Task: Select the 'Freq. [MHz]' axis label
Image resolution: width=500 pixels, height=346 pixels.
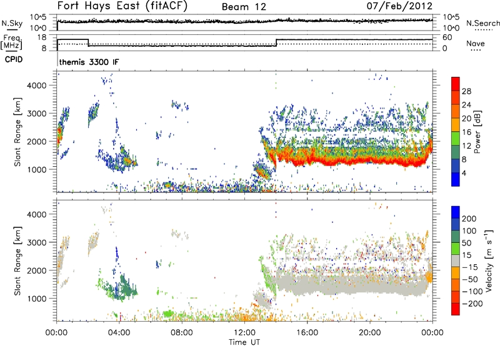Action: coord(12,42)
